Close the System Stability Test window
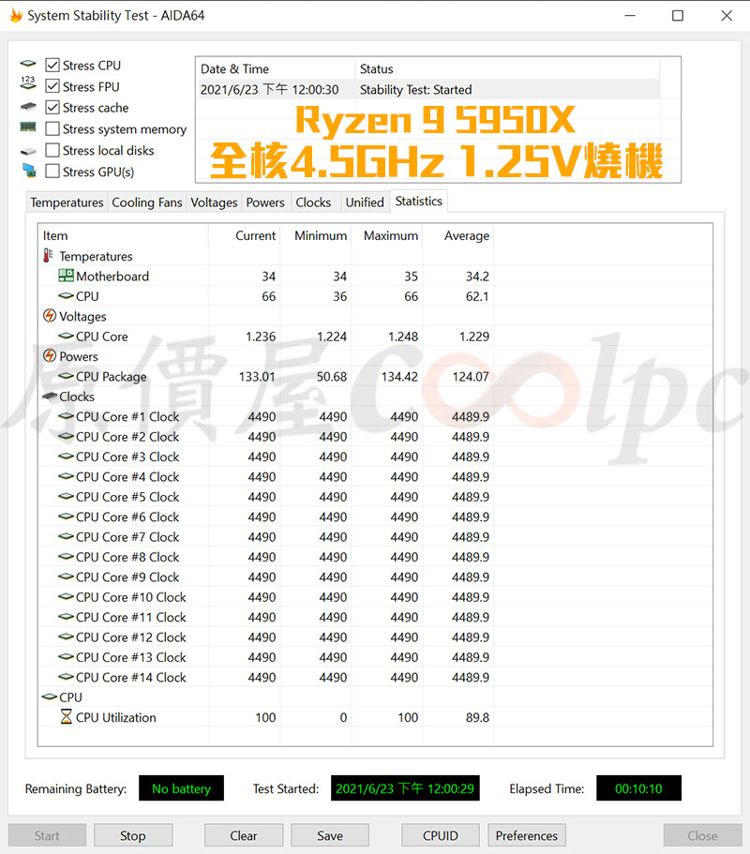 pyautogui.click(x=727, y=15)
